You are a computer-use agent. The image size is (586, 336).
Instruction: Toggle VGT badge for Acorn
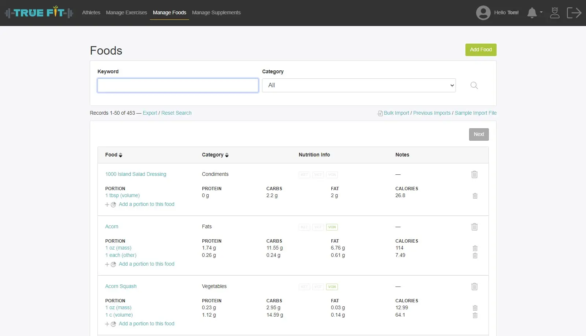tap(318, 227)
